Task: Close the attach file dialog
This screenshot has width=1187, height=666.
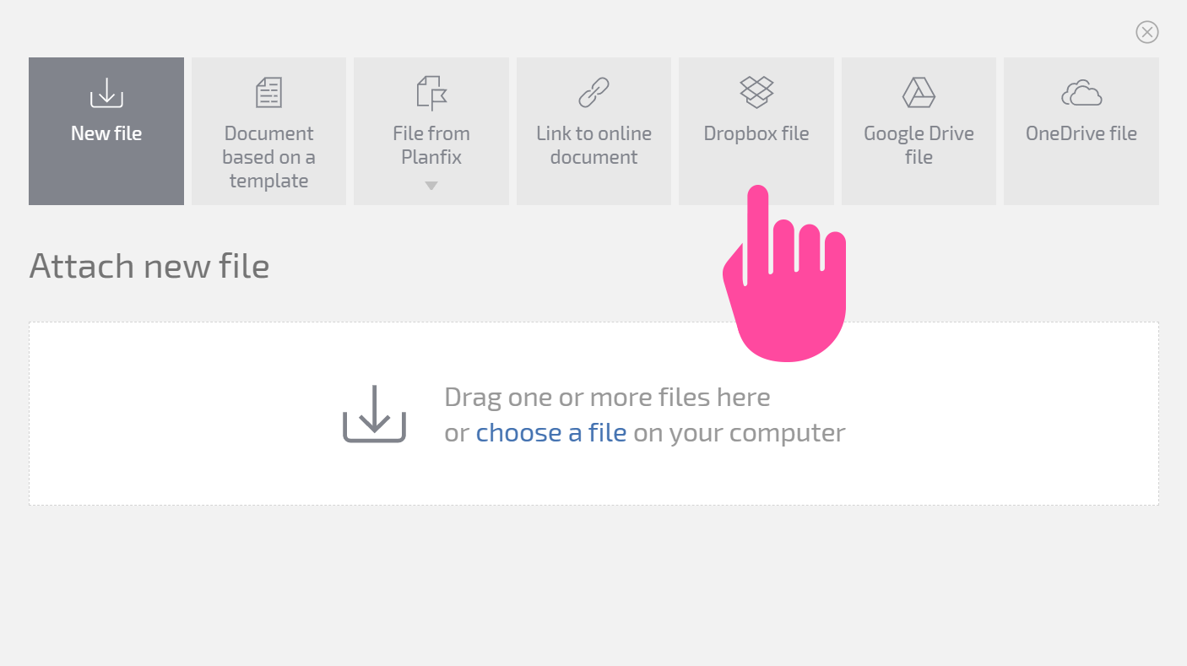Action: coord(1147,32)
